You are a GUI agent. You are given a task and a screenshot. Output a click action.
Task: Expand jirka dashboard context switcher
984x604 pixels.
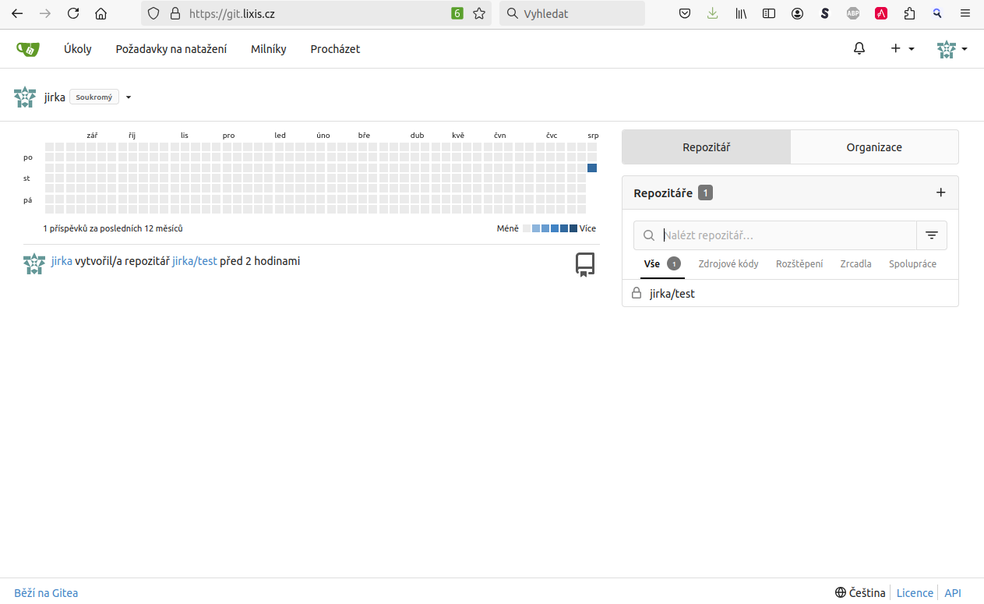pos(129,97)
